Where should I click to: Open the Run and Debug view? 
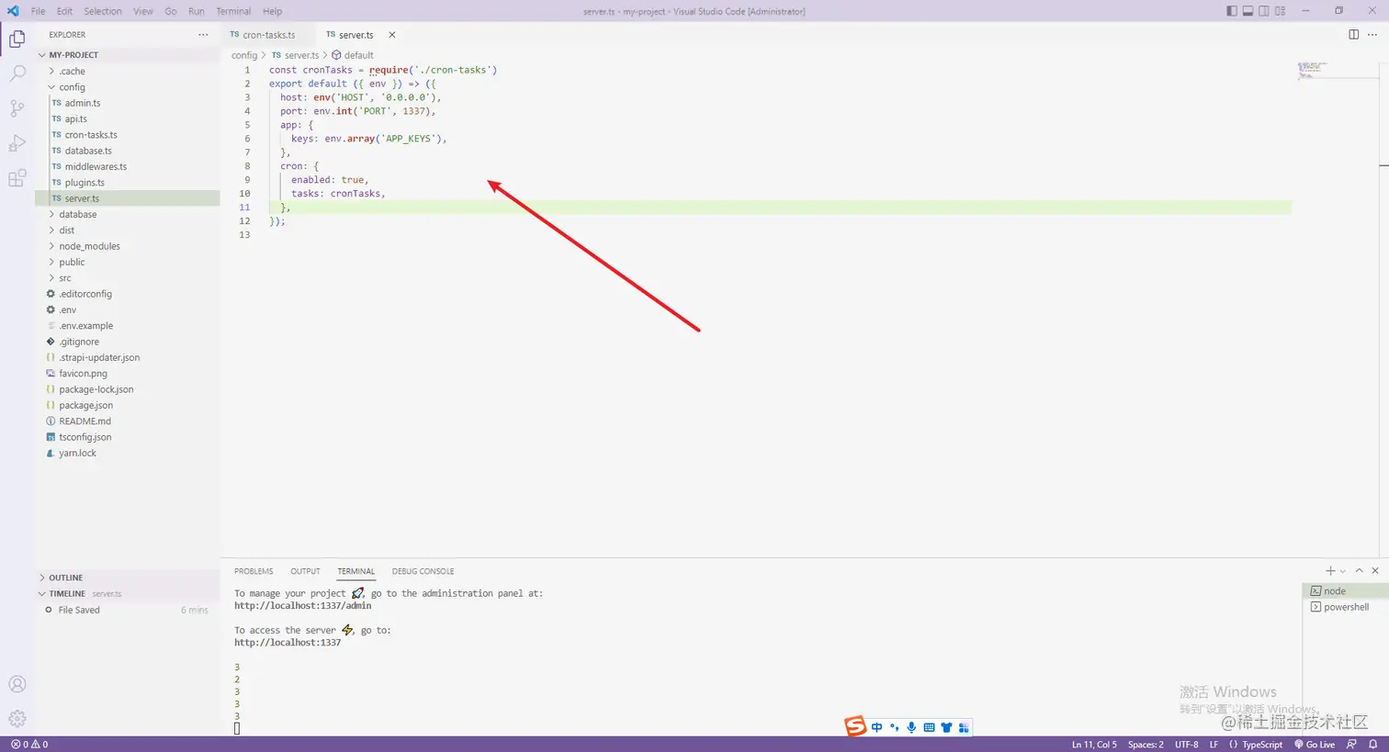tap(17, 143)
